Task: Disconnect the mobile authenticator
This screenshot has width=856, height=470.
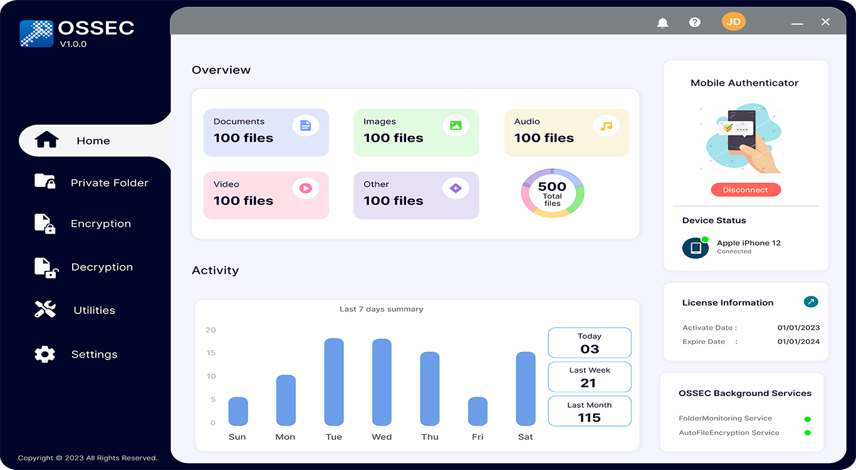Action: coord(745,190)
